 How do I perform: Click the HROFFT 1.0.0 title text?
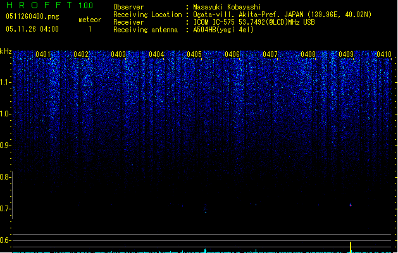49,5
